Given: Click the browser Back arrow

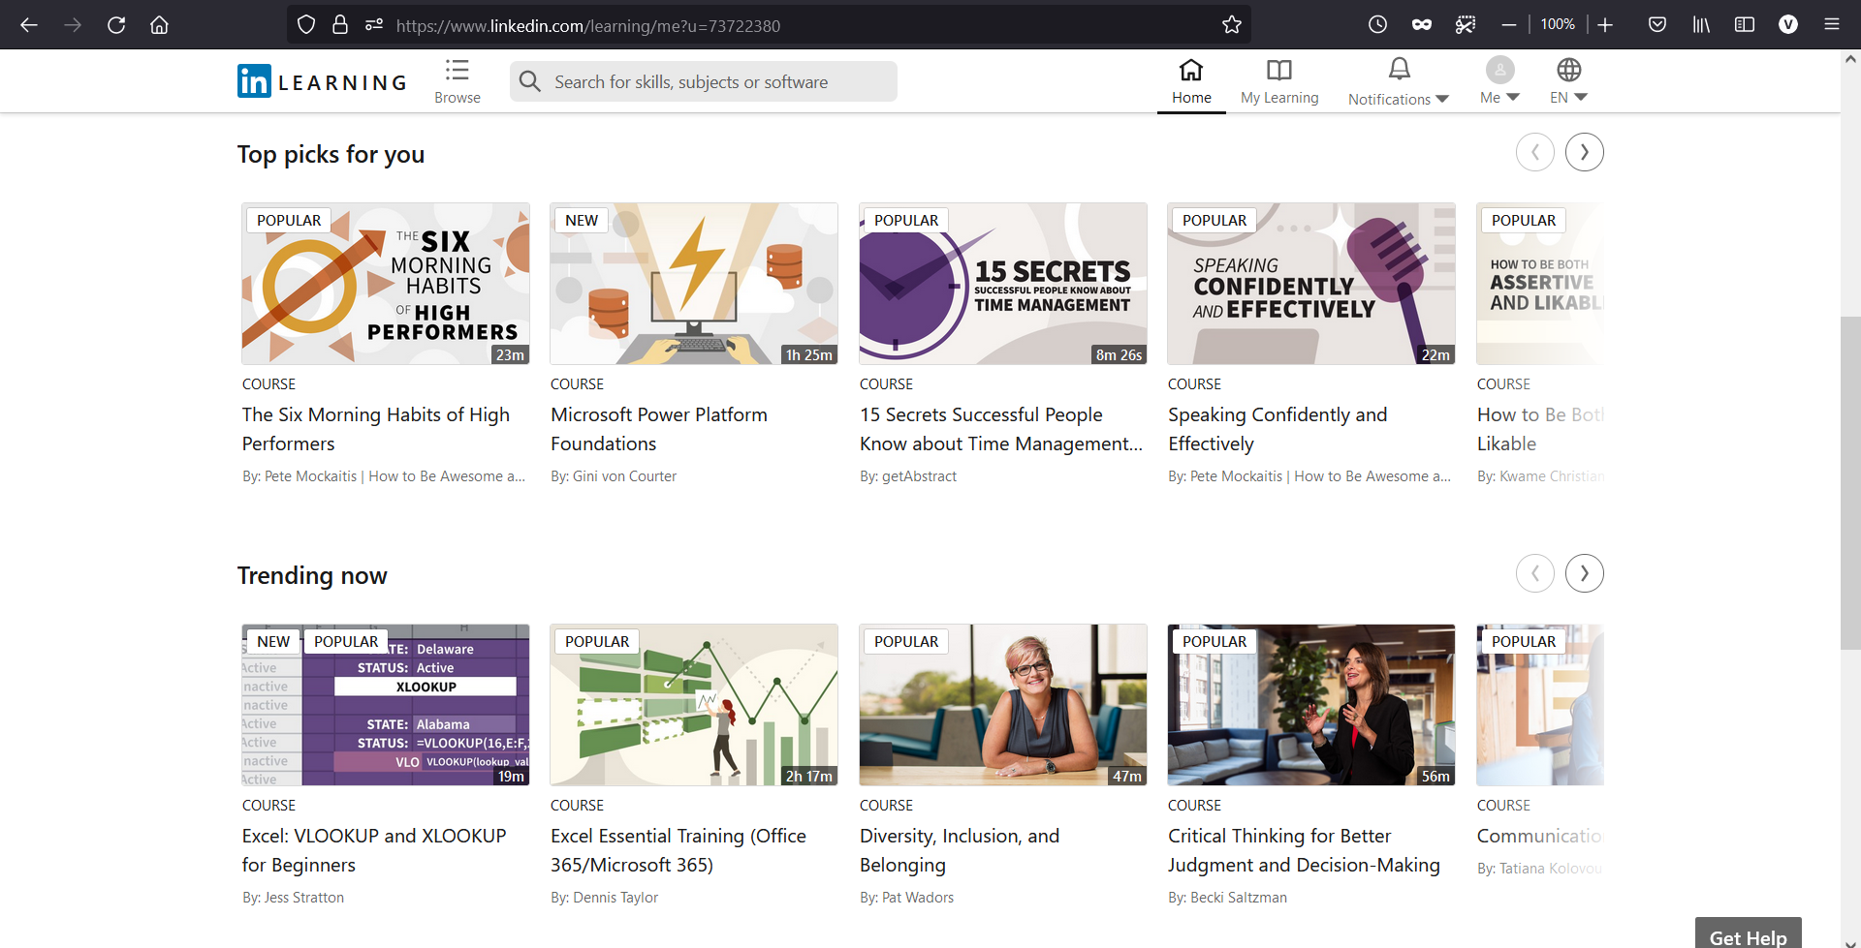Looking at the screenshot, I should pyautogui.click(x=29, y=25).
